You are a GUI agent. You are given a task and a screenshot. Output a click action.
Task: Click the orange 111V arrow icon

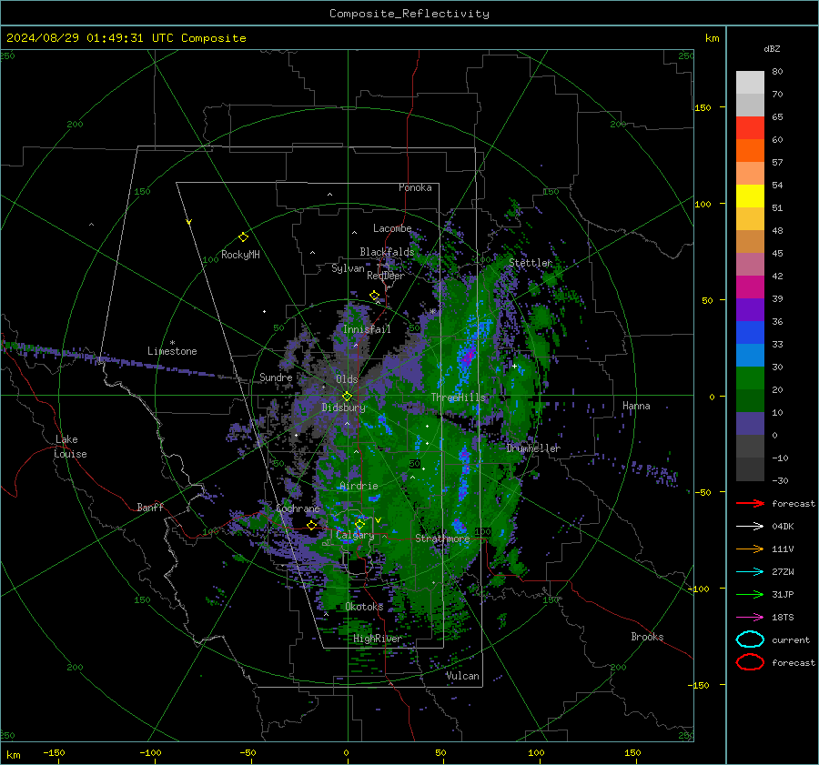pyautogui.click(x=750, y=549)
